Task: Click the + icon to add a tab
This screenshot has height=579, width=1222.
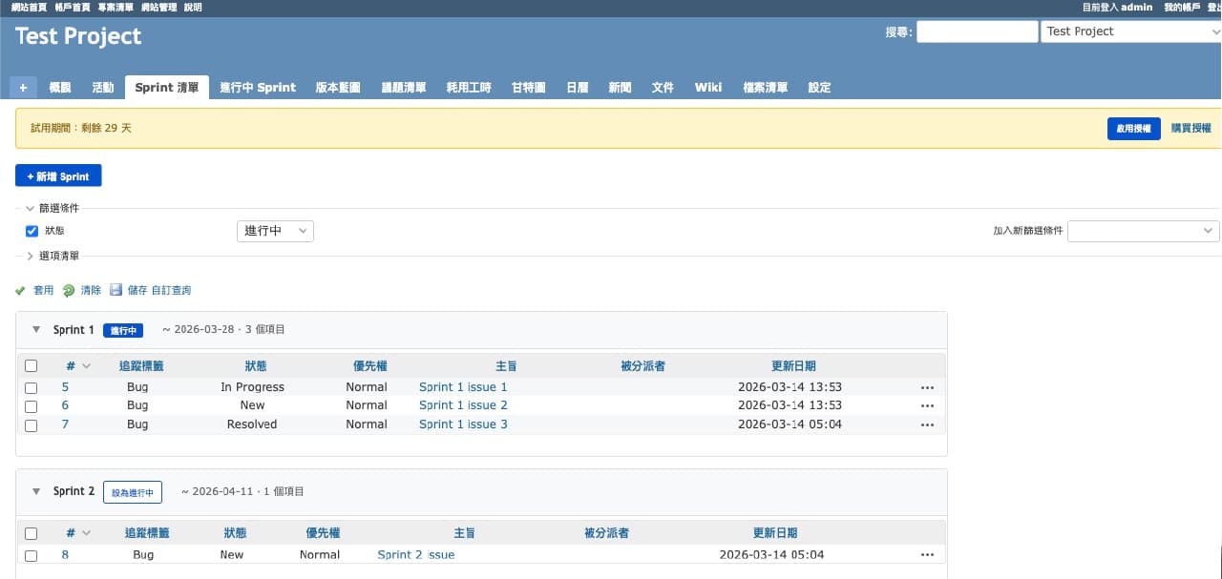Action: pos(23,87)
